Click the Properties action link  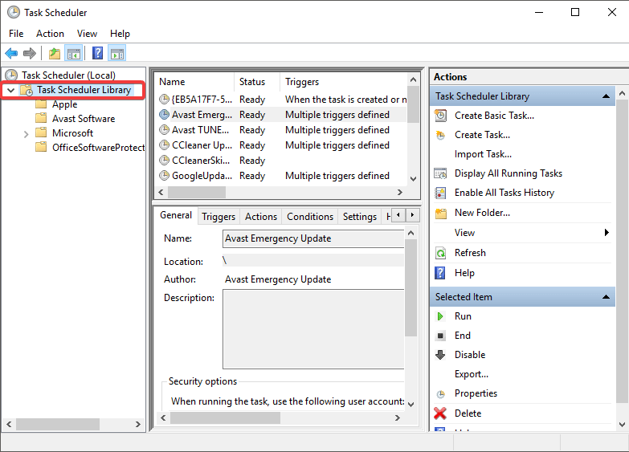[476, 393]
